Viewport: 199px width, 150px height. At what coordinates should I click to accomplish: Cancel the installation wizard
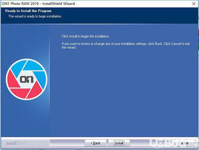[x=183, y=143]
